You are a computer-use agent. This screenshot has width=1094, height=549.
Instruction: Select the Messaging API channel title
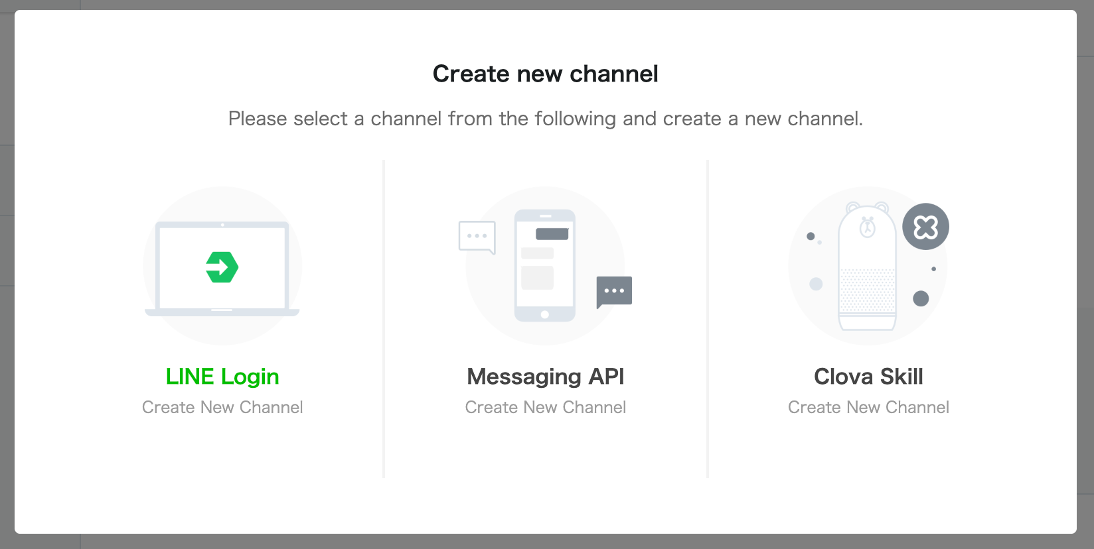(x=546, y=377)
